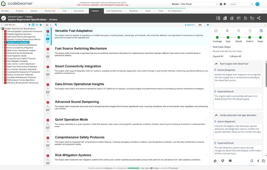Click the thumbs down feedback icon

click(x=223, y=161)
